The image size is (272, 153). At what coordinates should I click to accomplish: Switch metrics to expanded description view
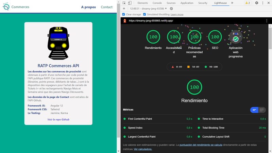(x=262, y=110)
